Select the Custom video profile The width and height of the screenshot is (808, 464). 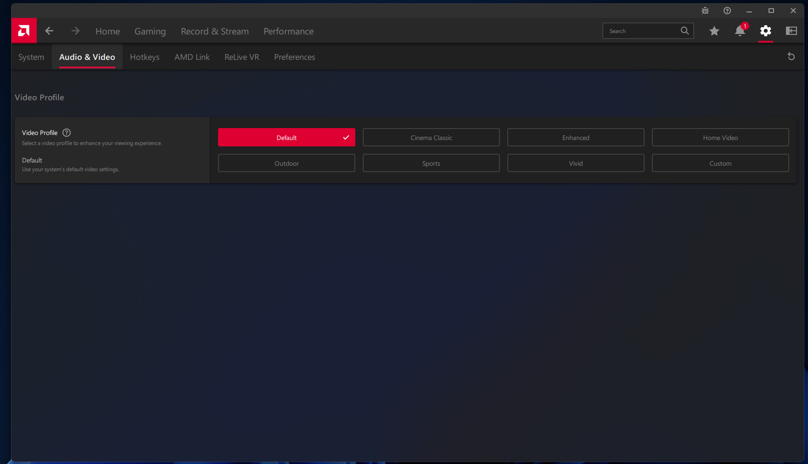[x=720, y=163]
